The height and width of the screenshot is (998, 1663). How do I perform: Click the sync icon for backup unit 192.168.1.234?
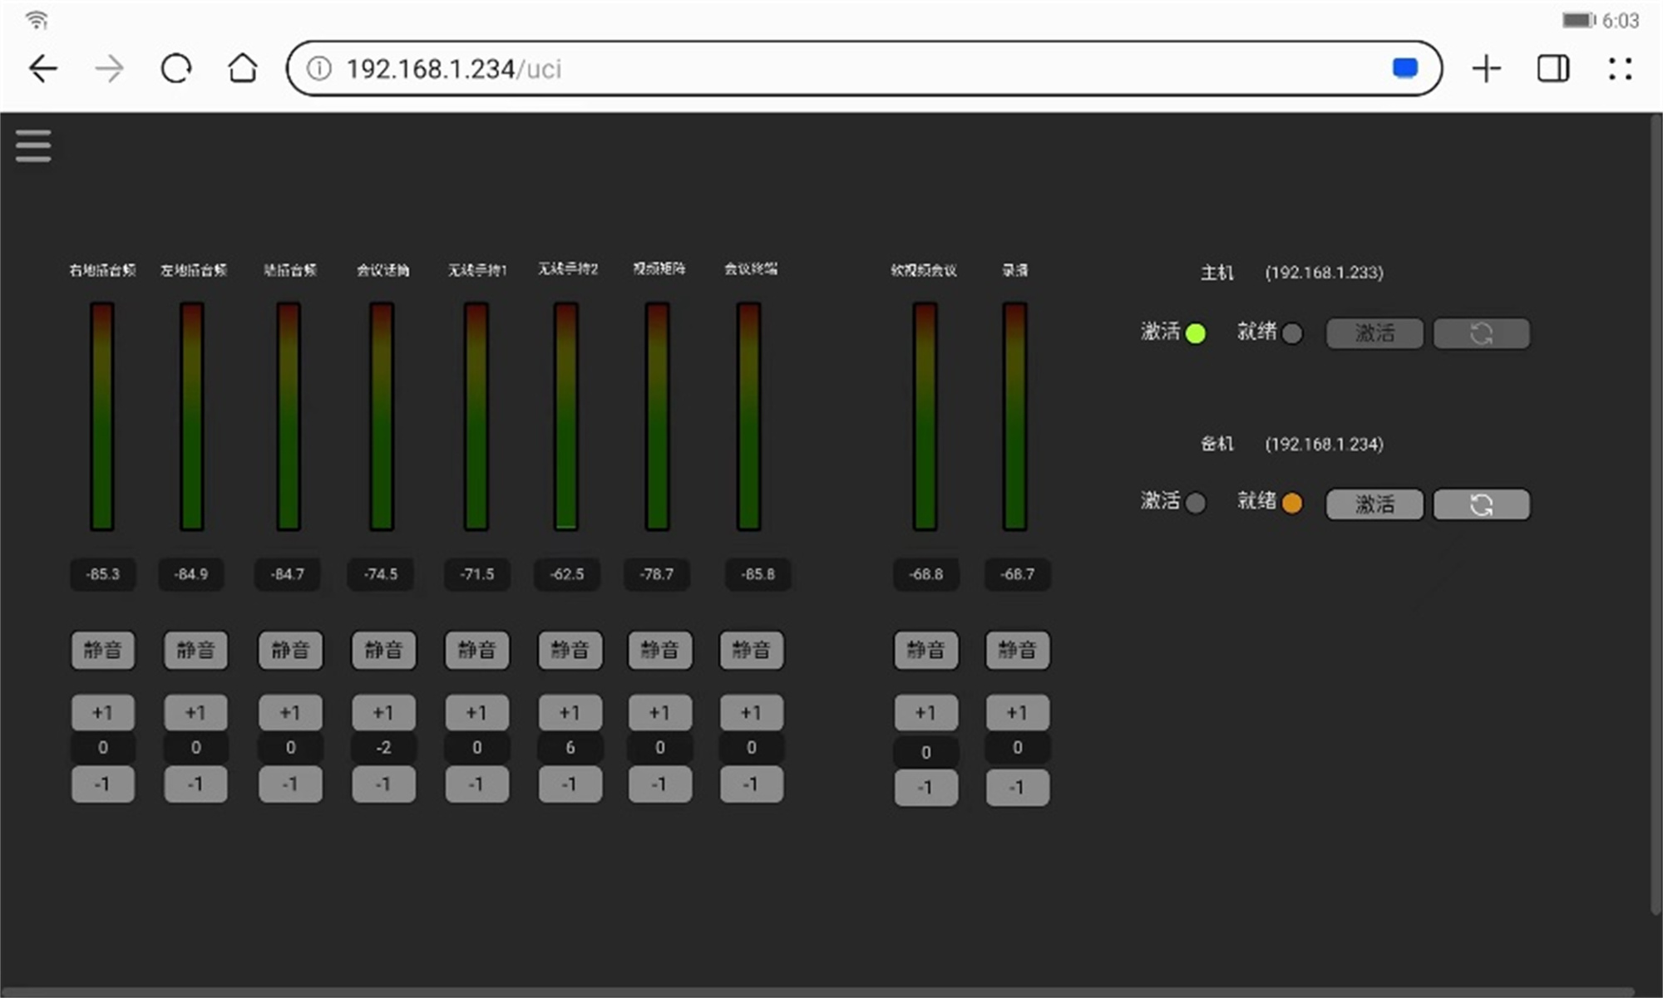click(x=1481, y=504)
